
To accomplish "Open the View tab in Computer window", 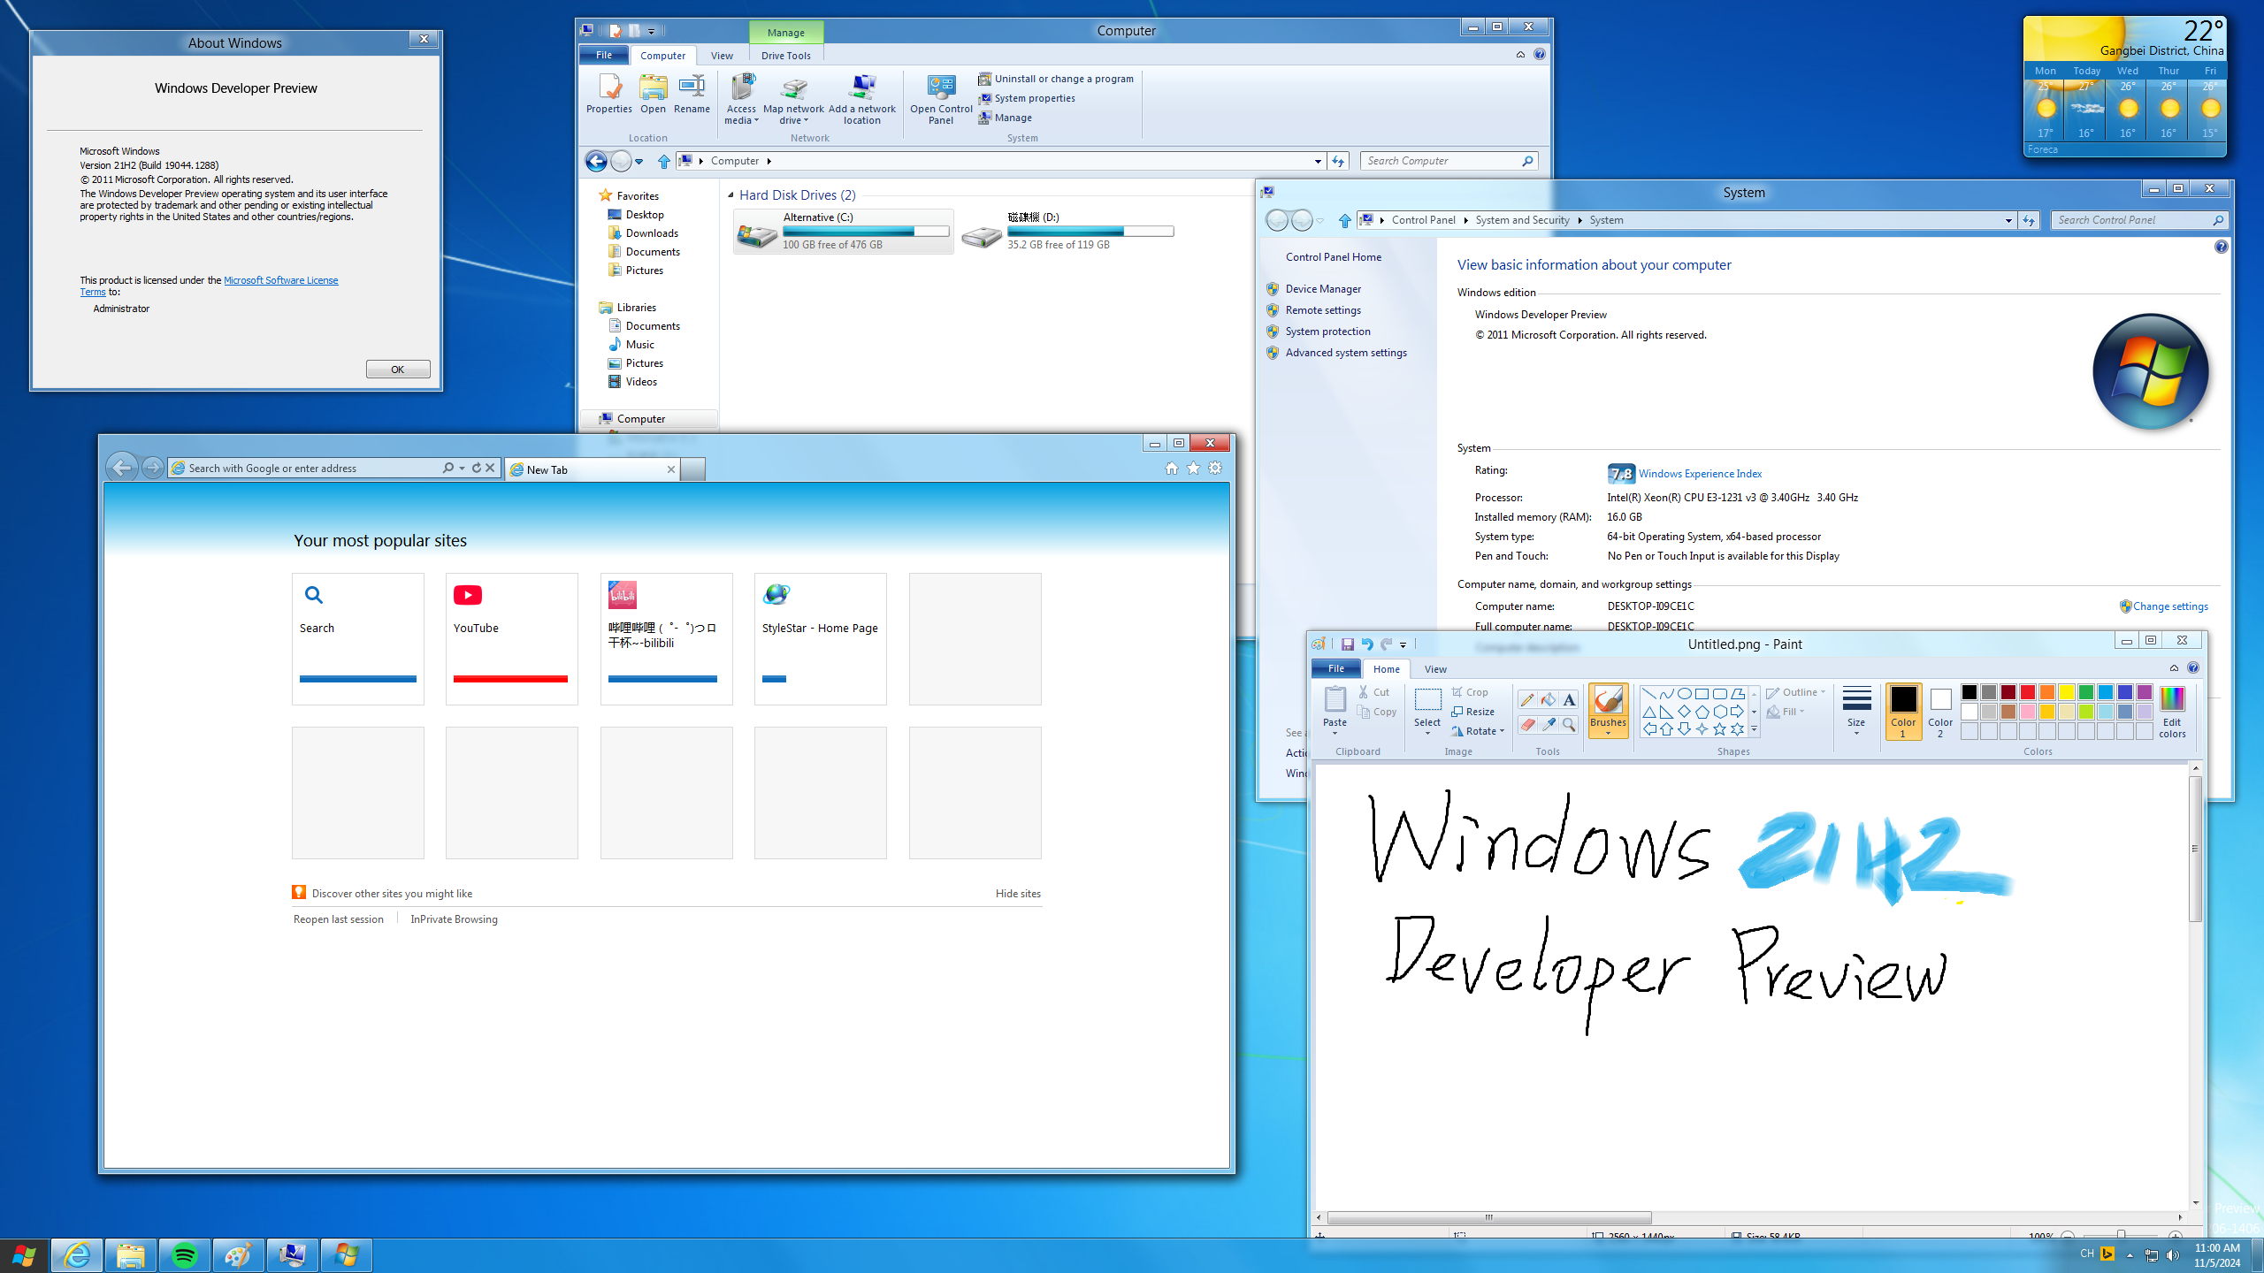I will (x=722, y=56).
